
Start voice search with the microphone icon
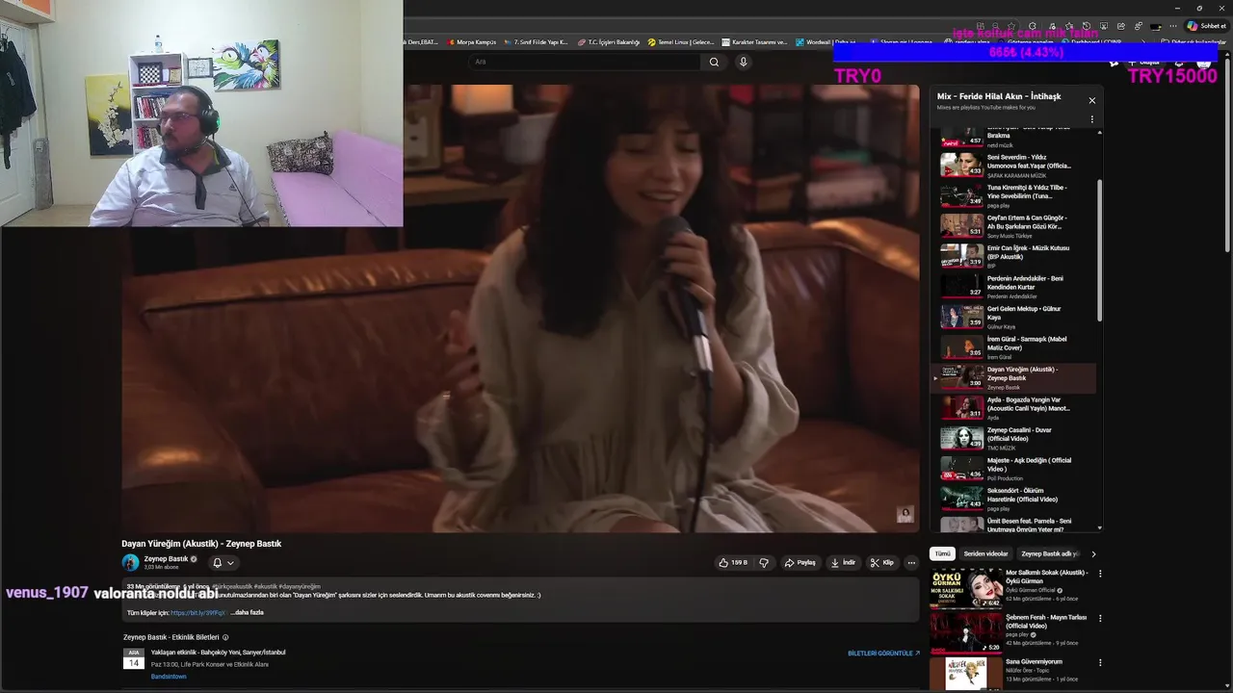point(743,62)
